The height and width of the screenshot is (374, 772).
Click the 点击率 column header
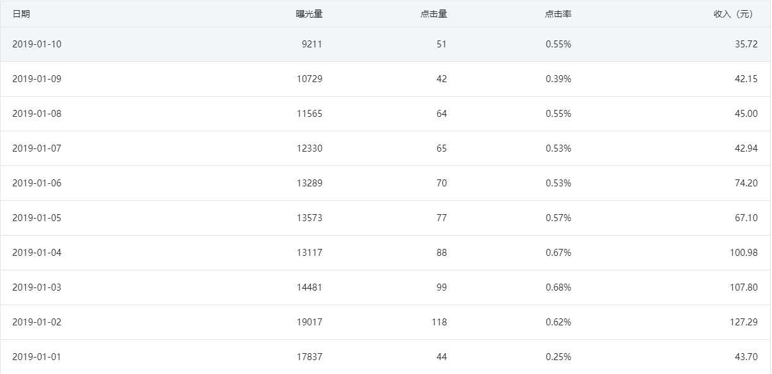558,14
